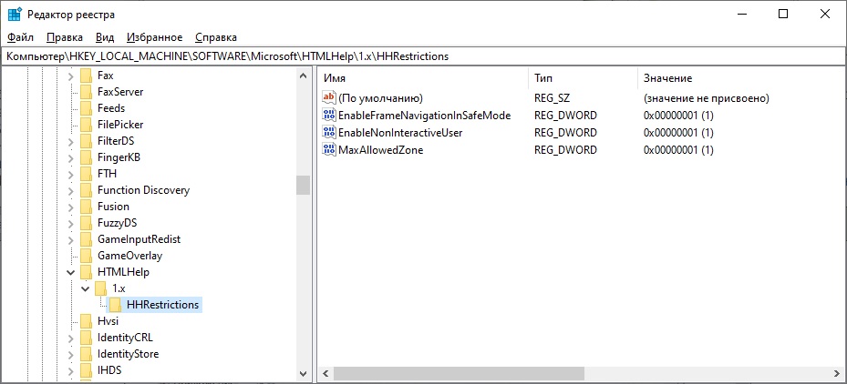Click the Registry Editor app icon in title bar

(x=15, y=15)
